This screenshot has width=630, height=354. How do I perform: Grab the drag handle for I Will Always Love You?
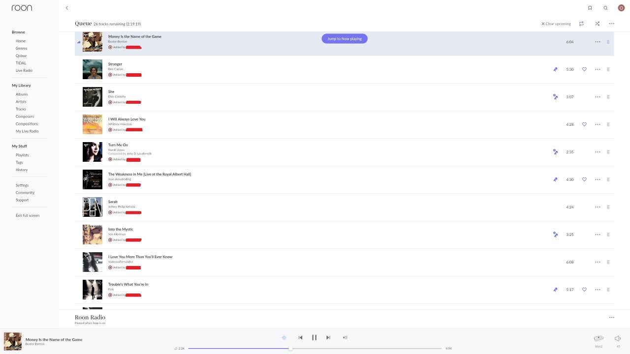tap(608, 124)
